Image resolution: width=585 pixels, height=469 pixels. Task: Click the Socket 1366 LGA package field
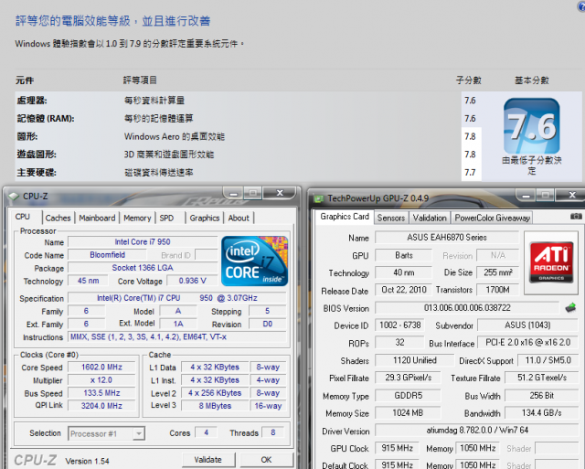(x=143, y=268)
